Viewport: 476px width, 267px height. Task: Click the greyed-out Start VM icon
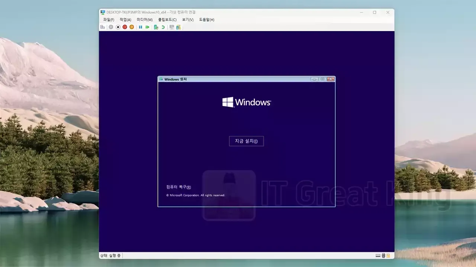pyautogui.click(x=111, y=27)
